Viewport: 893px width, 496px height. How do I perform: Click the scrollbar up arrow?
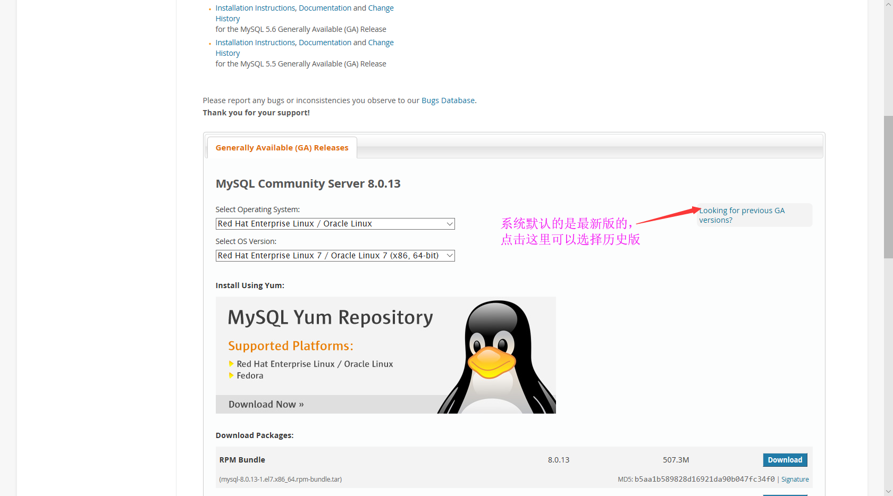coord(888,4)
